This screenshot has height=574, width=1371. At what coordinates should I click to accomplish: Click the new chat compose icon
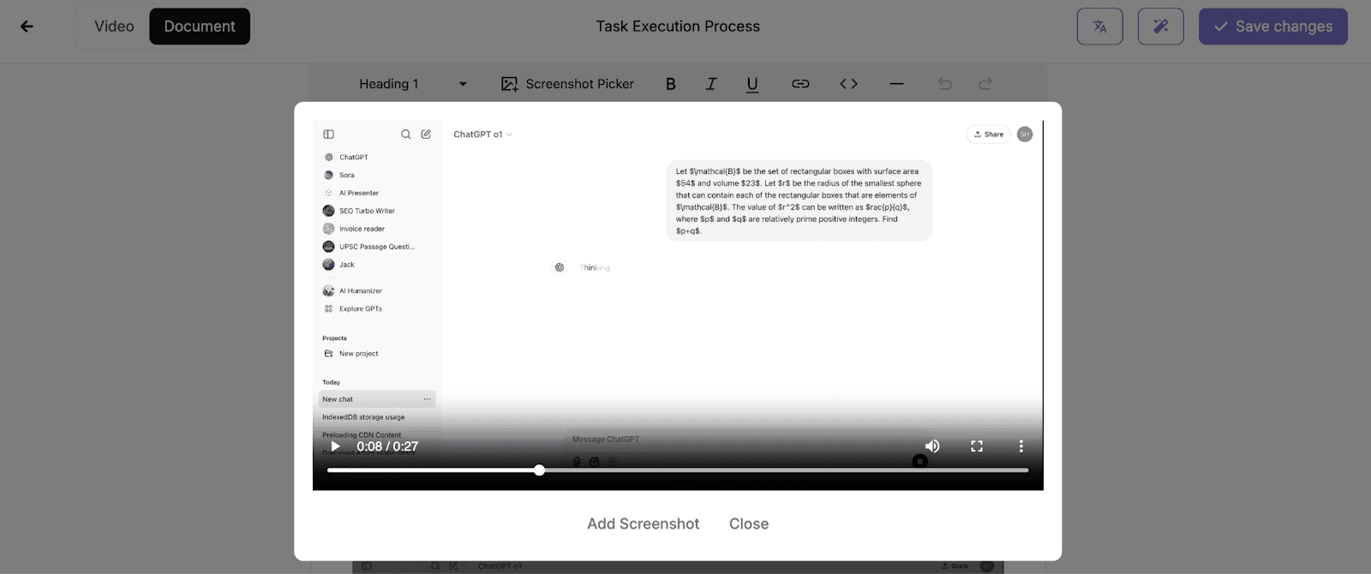pos(426,135)
